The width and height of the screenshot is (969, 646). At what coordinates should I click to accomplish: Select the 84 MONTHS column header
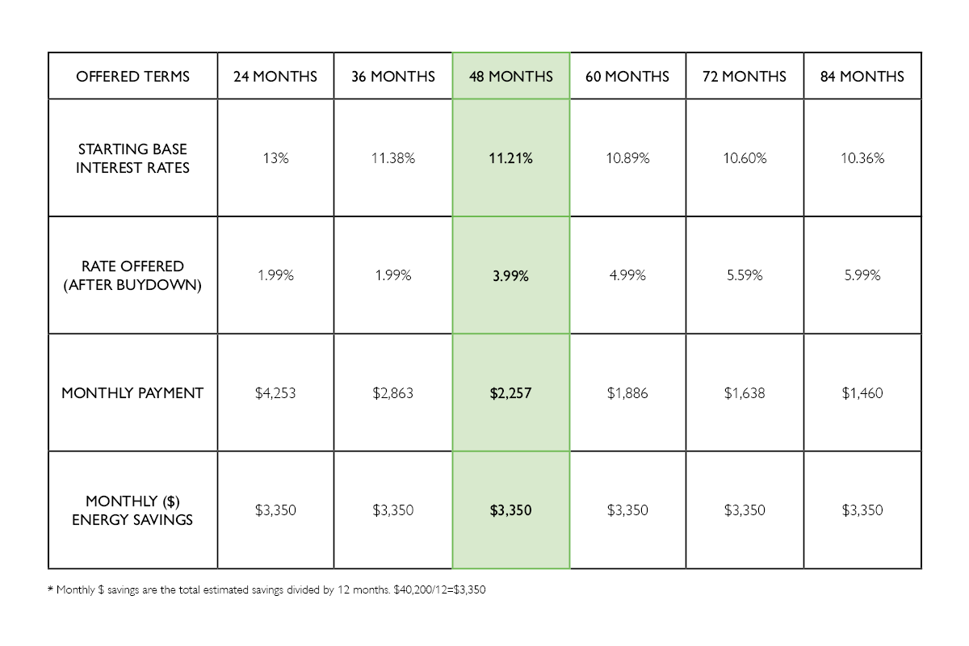(862, 77)
